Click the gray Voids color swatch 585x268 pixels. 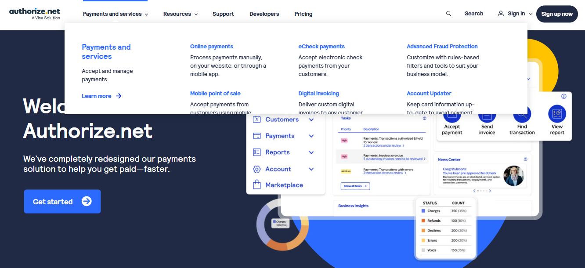pos(423,250)
